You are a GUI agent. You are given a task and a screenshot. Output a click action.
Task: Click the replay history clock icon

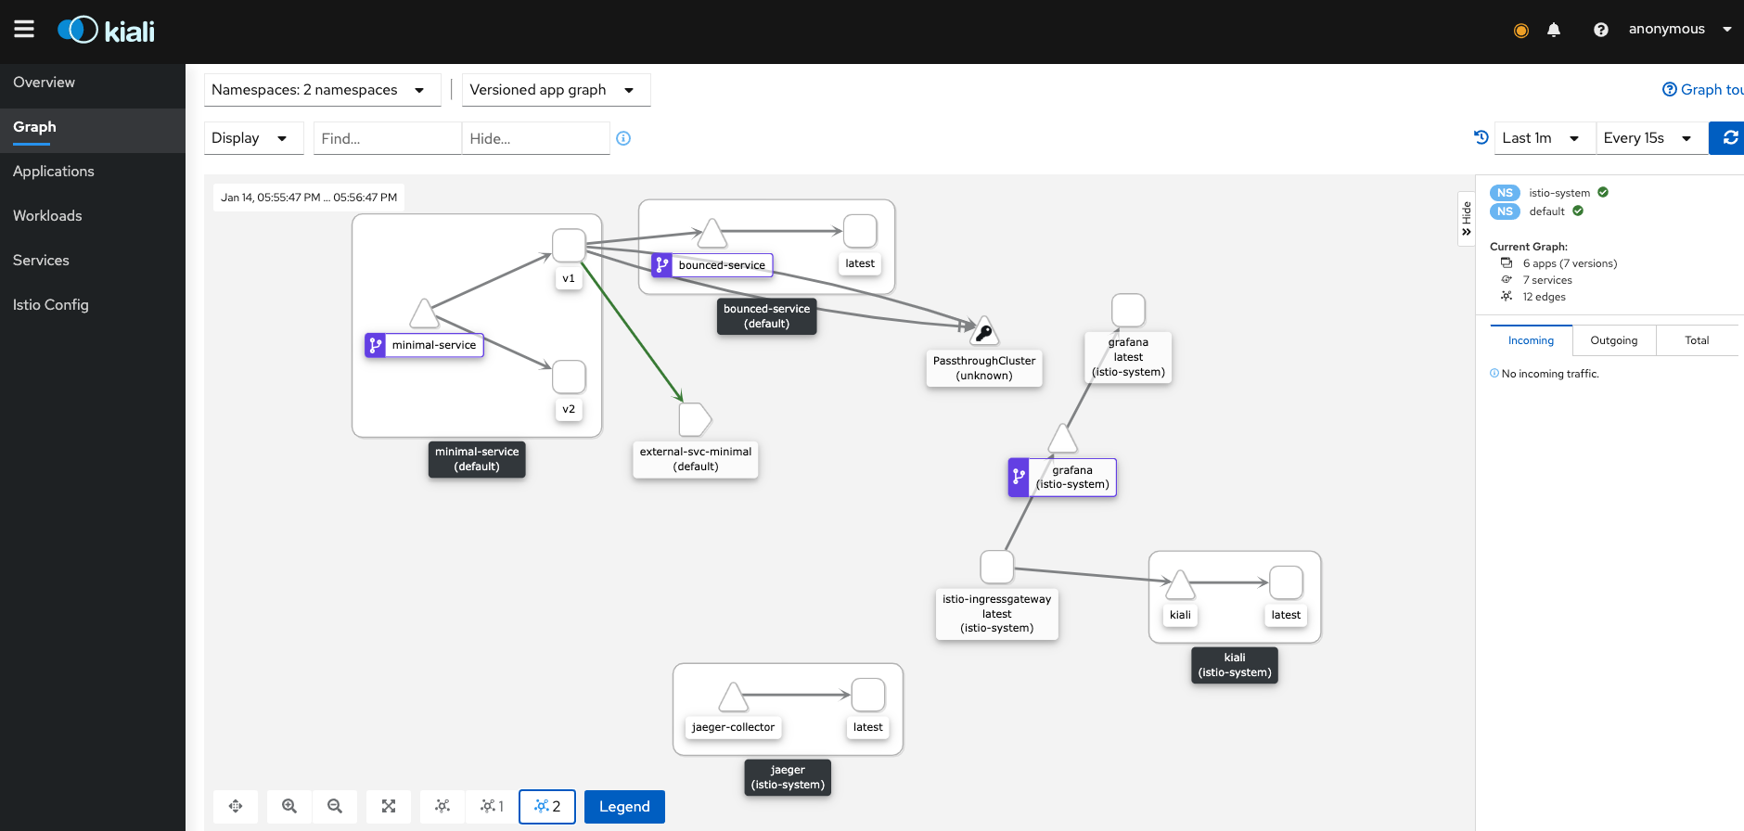click(x=1481, y=137)
